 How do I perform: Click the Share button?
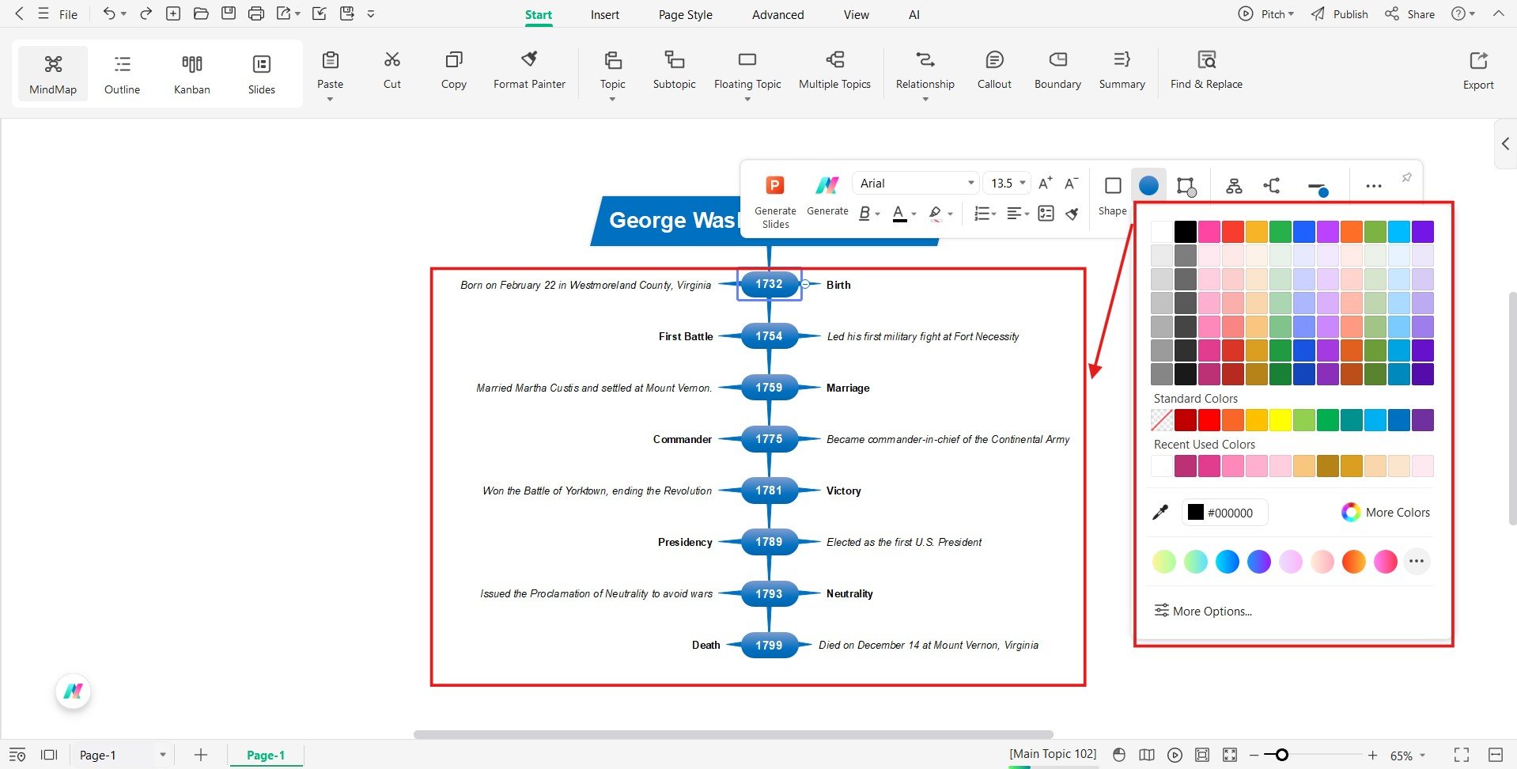point(1409,14)
